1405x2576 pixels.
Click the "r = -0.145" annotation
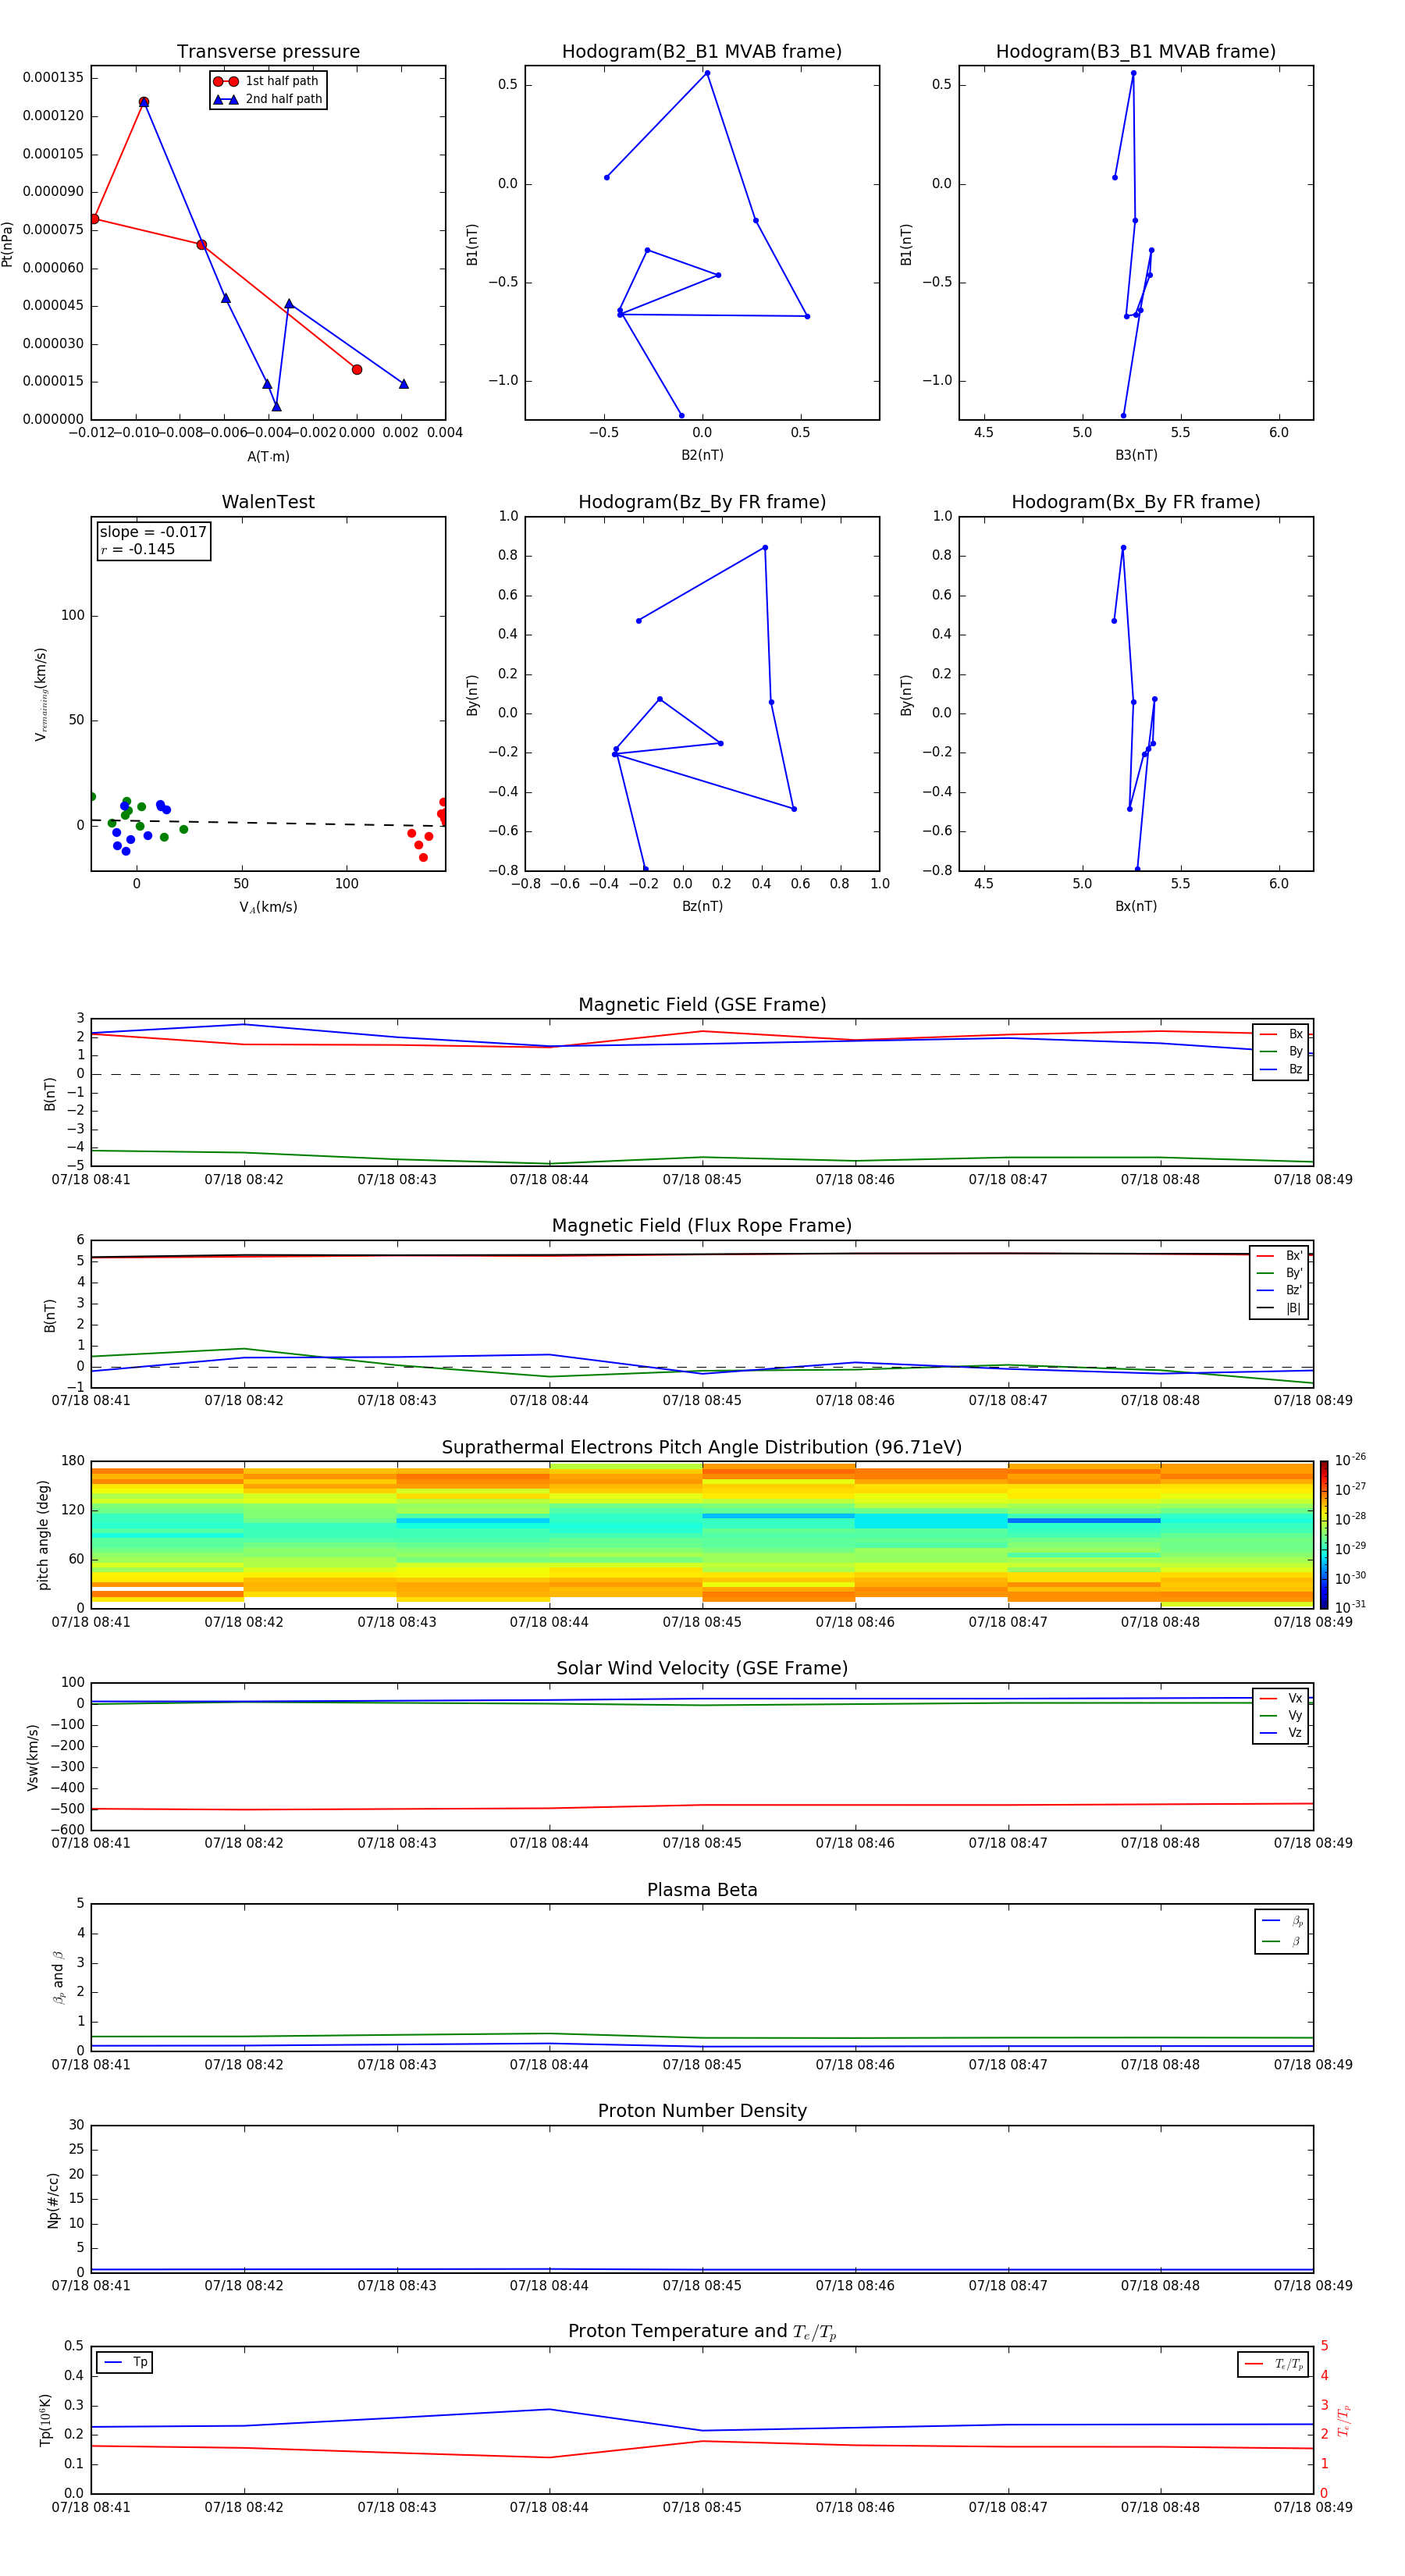(138, 549)
